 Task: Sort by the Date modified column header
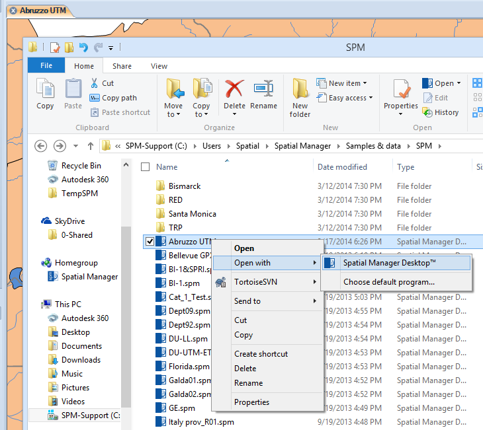click(342, 167)
